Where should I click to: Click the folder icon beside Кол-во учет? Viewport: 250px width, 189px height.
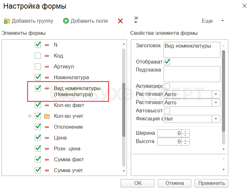pos(47,116)
